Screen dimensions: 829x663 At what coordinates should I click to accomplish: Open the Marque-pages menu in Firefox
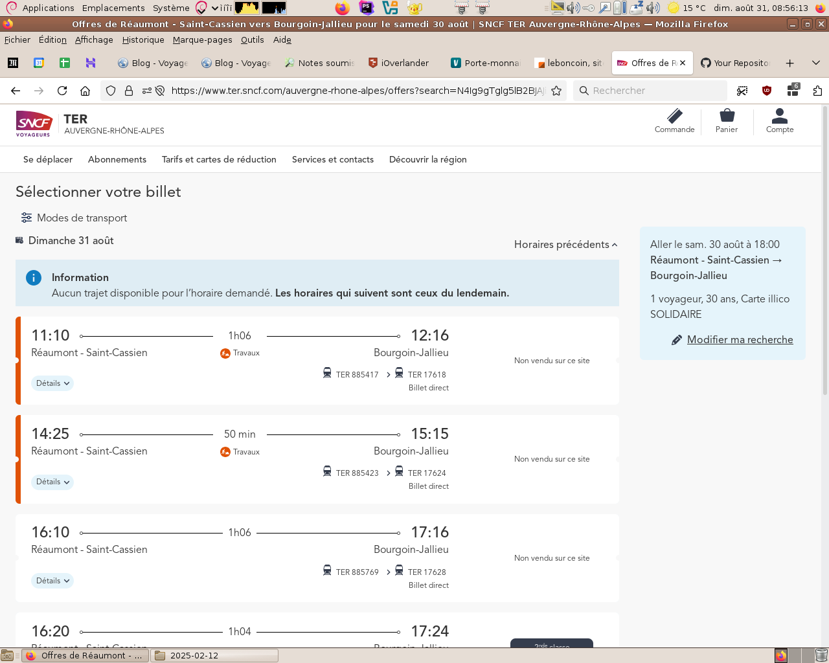202,39
